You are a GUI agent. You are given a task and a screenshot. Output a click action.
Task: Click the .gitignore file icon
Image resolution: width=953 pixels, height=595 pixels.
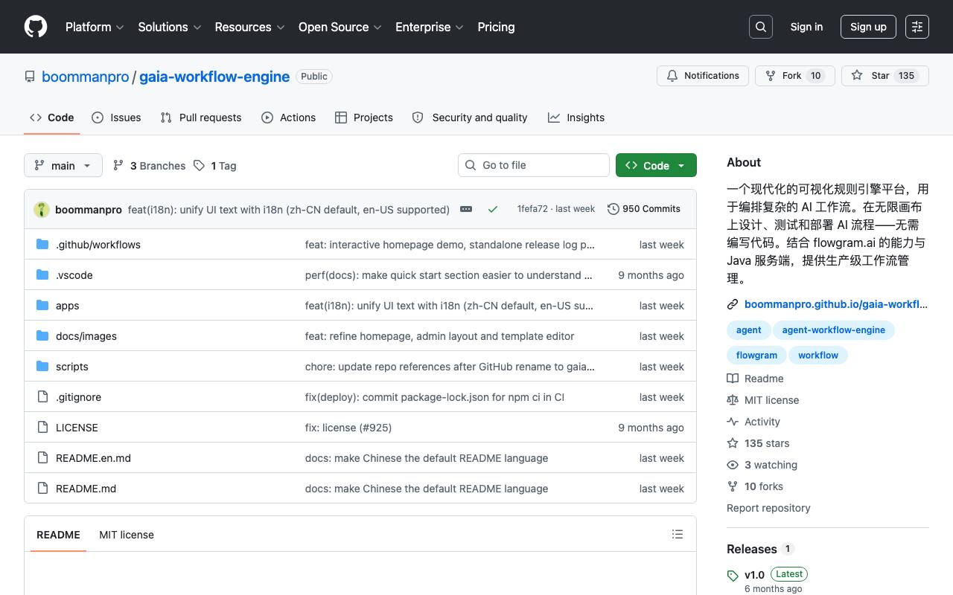(42, 397)
